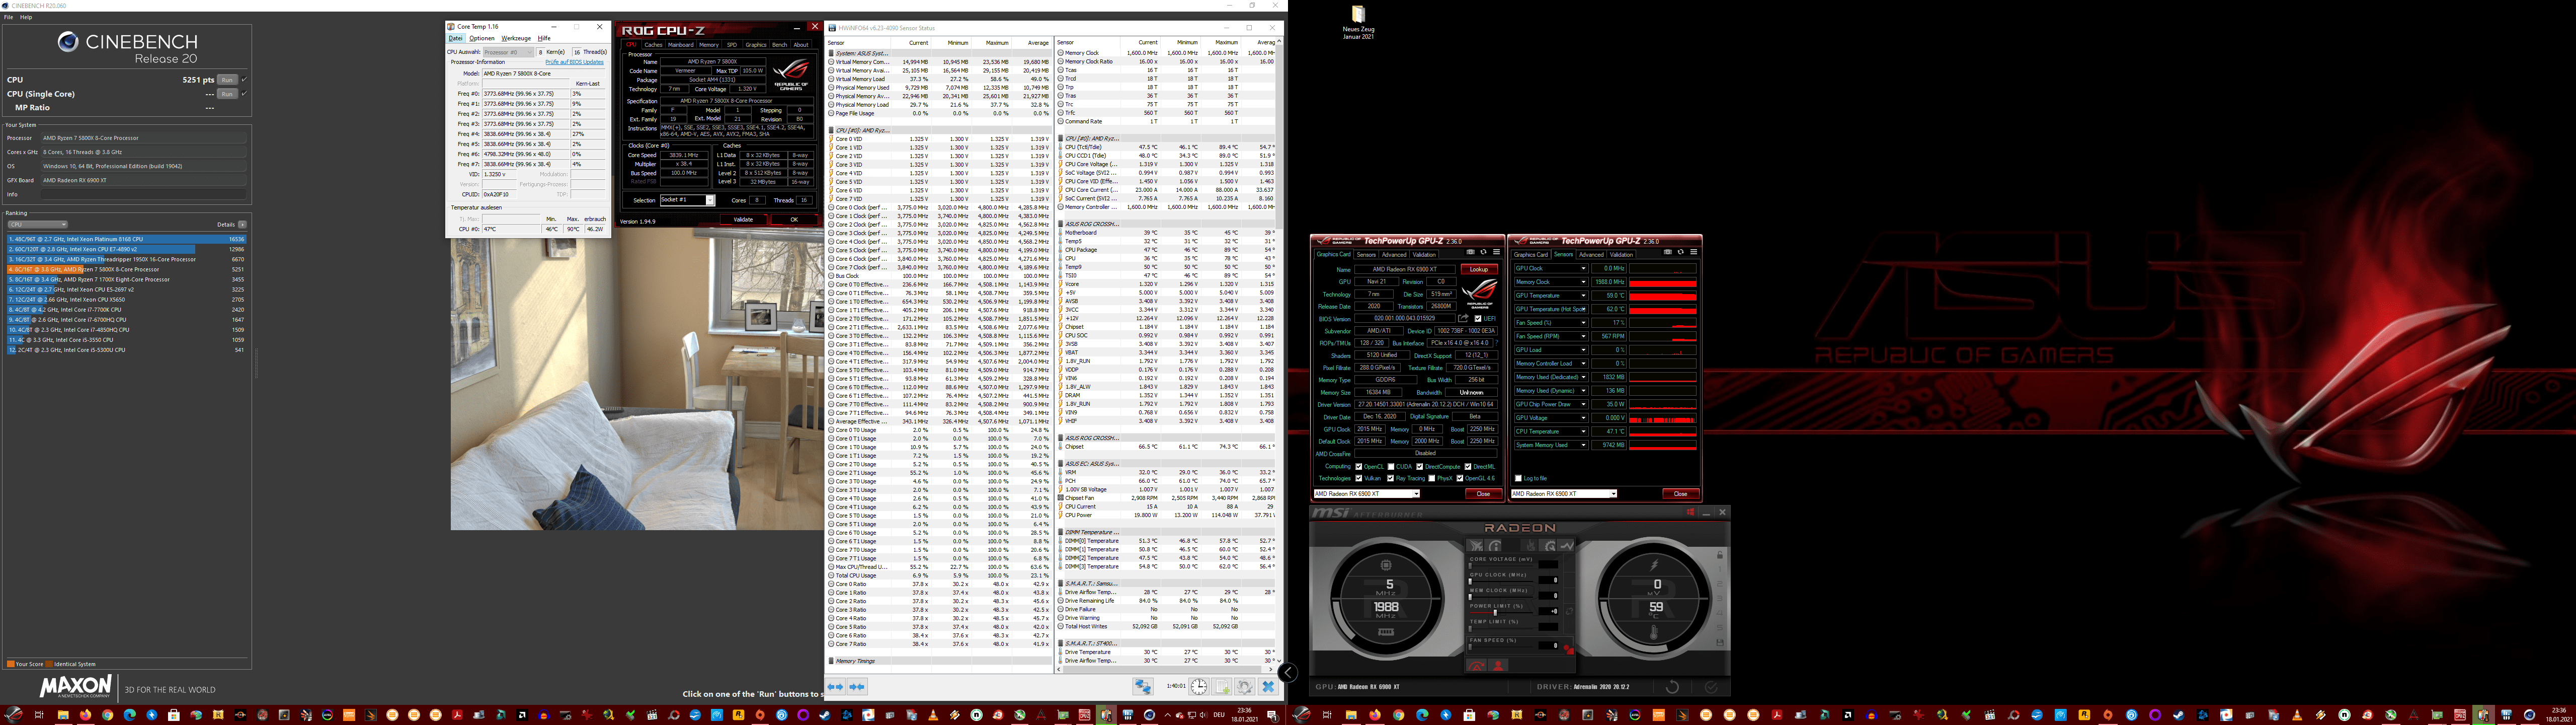Click Afterburner user-defined fan profile icon
2576x725 pixels.
pos(1498,665)
